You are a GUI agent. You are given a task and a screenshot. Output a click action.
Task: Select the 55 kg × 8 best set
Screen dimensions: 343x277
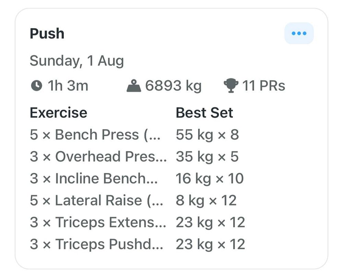(207, 135)
